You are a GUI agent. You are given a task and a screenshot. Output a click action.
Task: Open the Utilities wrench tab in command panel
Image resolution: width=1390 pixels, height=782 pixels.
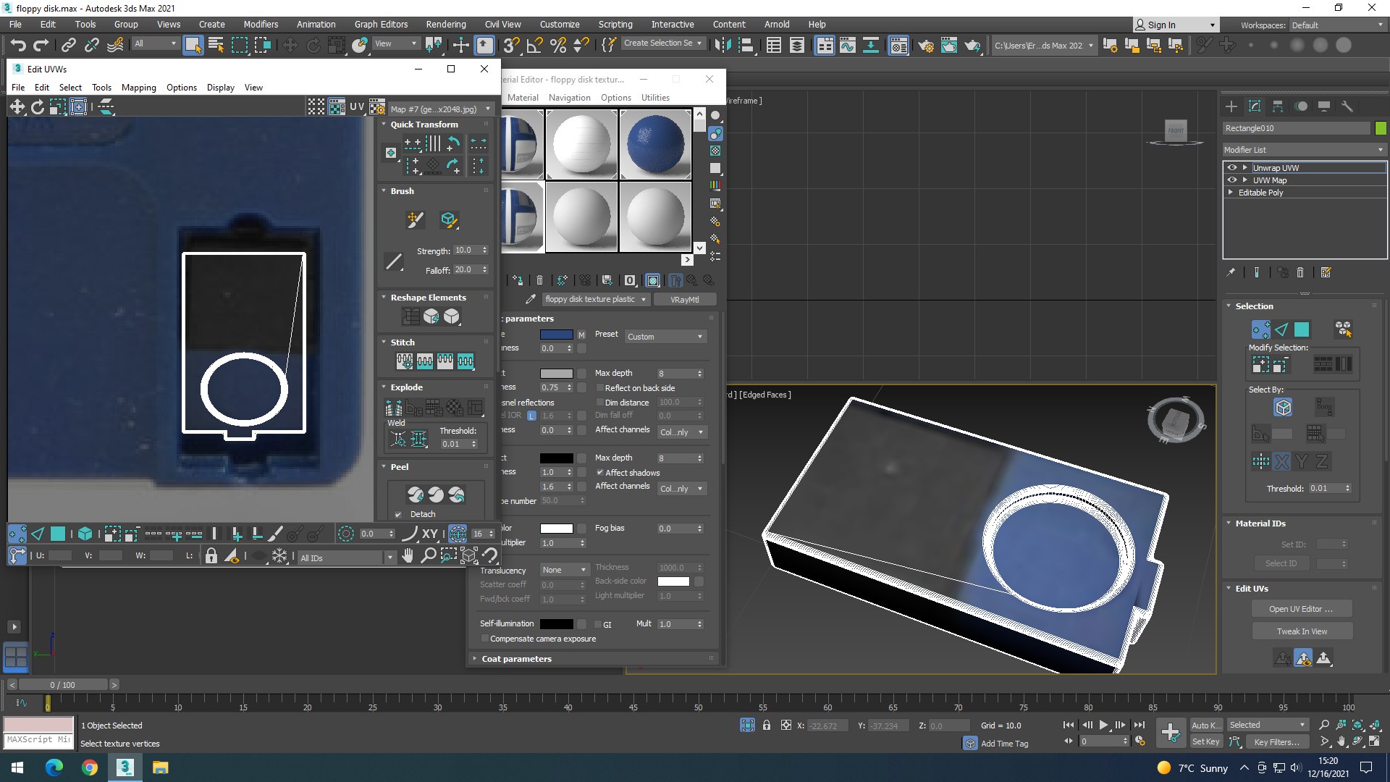coord(1347,106)
